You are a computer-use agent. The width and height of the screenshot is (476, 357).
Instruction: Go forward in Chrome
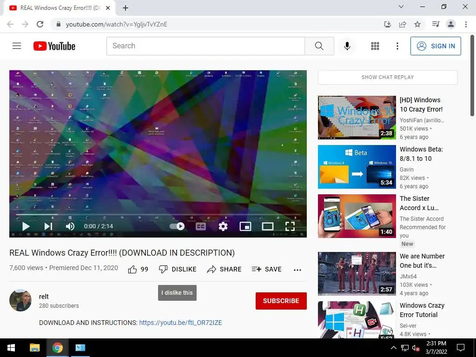pos(25,24)
